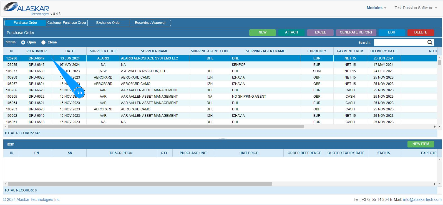Select the Close status radio button
The image size is (443, 205).
pos(44,42)
